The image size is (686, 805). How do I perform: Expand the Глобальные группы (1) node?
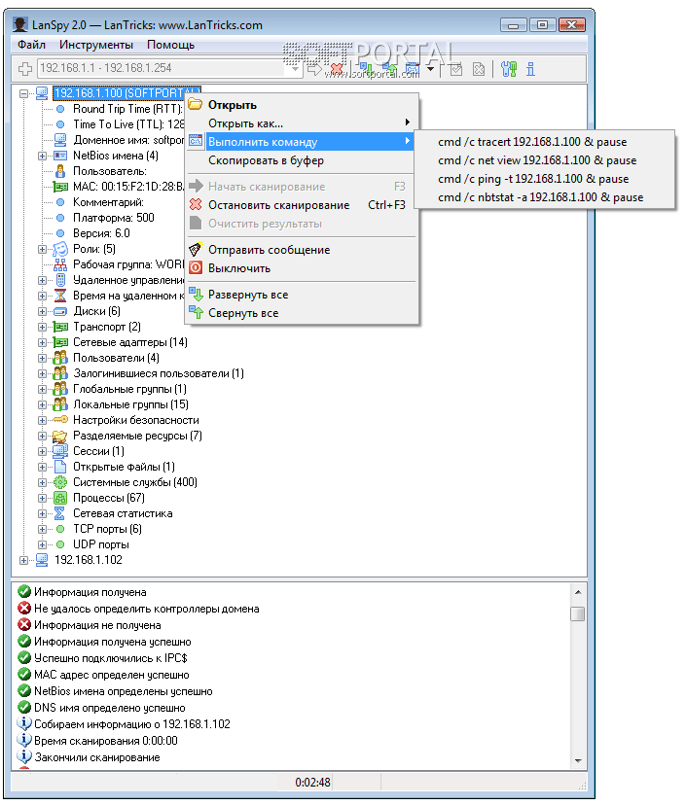[43, 389]
